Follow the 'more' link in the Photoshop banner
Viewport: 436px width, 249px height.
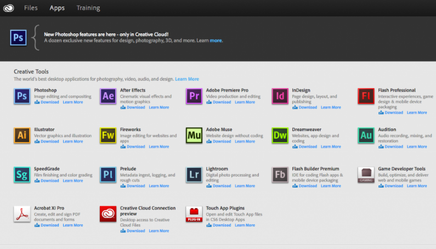pos(216,41)
